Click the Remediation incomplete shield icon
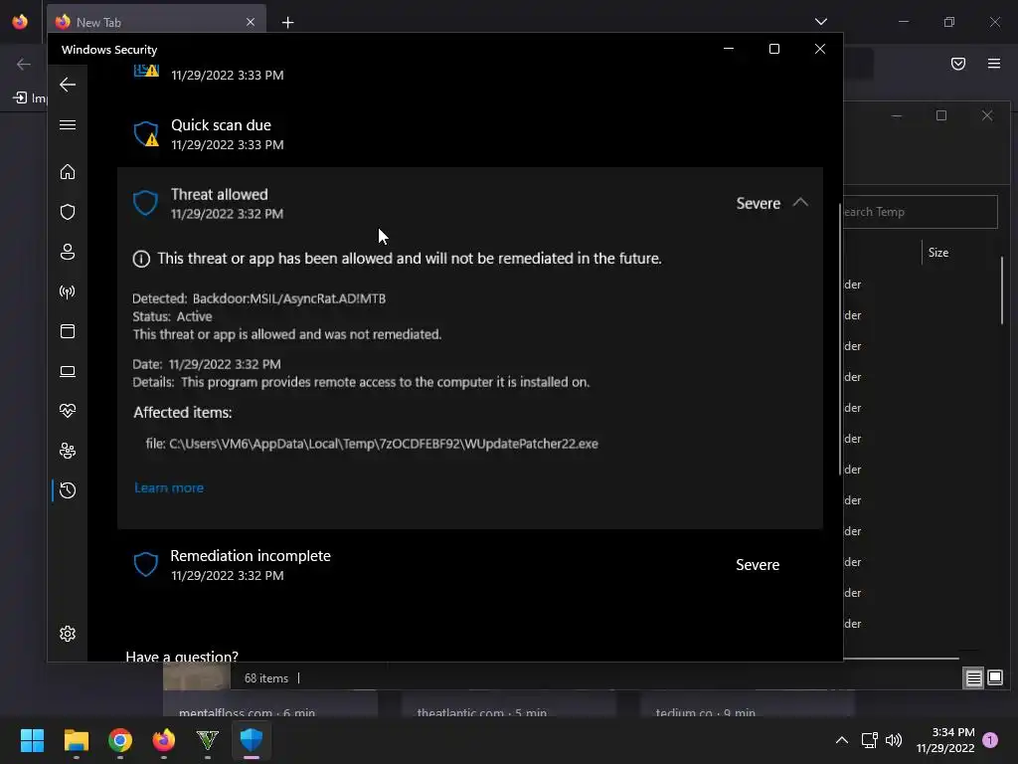This screenshot has height=764, width=1018. [146, 565]
